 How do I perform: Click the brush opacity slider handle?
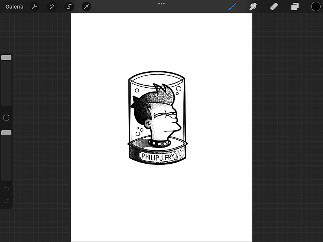coord(6,133)
